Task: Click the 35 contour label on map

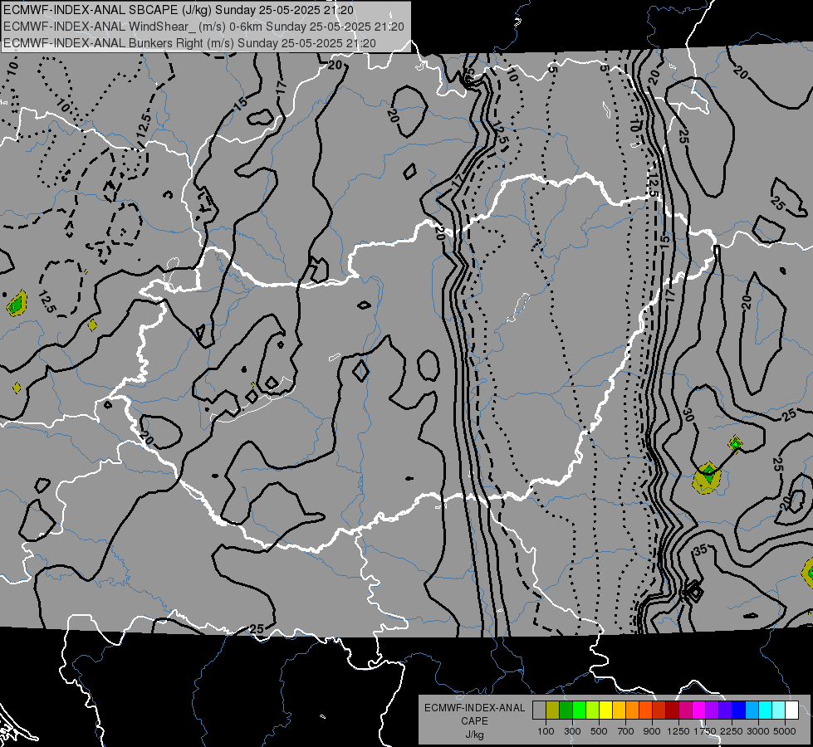Action: point(701,549)
